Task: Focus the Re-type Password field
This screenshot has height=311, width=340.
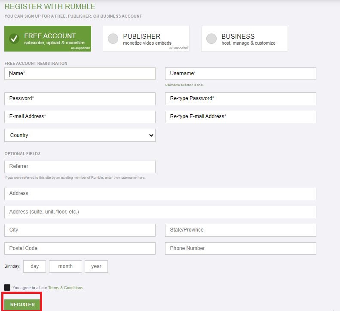Action: (x=240, y=99)
